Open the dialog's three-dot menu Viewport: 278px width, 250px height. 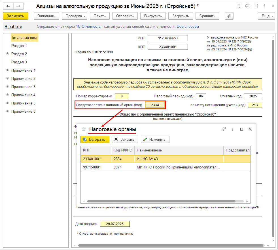click(x=233, y=129)
